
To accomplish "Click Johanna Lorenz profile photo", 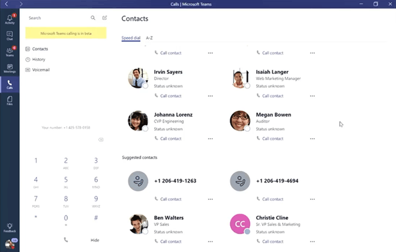I will click(138, 121).
